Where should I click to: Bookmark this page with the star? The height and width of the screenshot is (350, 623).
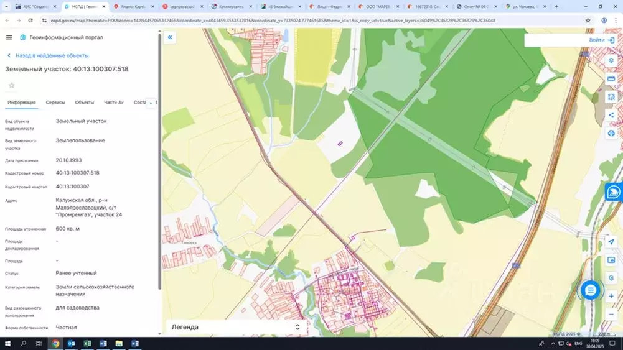(588, 21)
